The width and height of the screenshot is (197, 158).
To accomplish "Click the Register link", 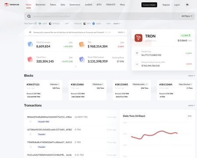I will [x=166, y=5].
